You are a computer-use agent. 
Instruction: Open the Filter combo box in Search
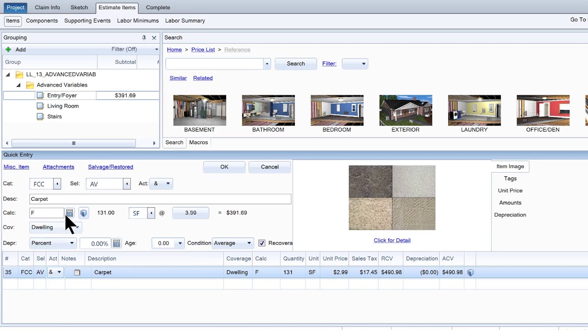tap(355, 64)
